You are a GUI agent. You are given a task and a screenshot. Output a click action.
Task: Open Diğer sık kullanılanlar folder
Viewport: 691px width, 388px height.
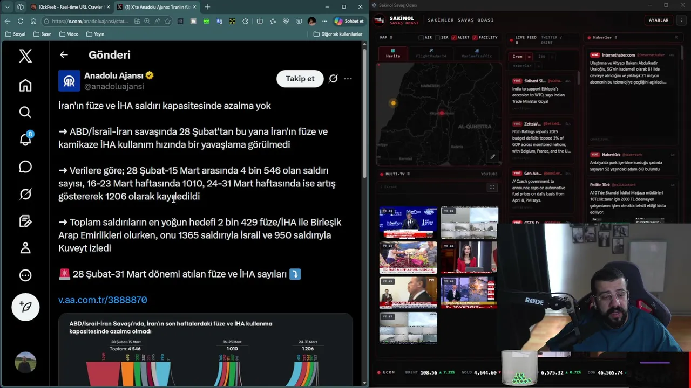[338, 34]
